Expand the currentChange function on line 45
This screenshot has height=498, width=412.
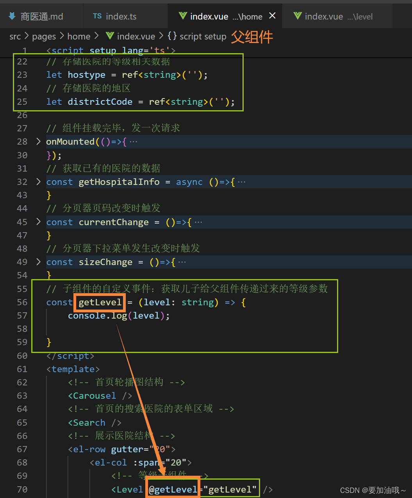tap(38, 222)
